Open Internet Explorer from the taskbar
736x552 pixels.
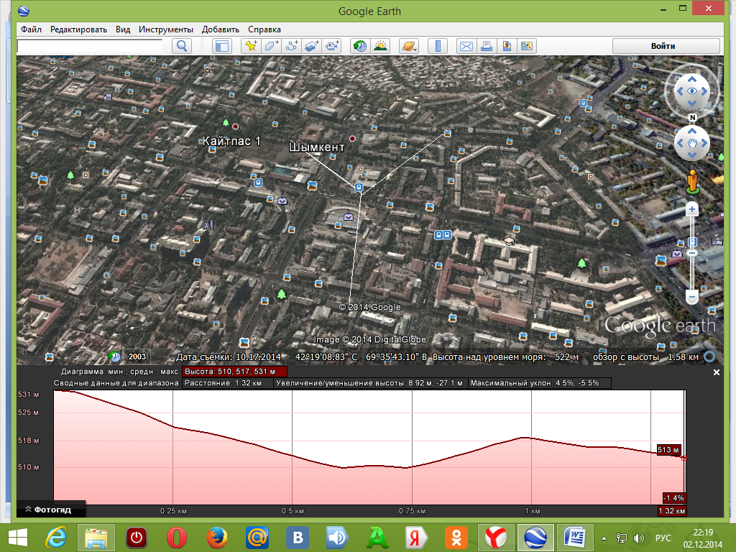(57, 538)
